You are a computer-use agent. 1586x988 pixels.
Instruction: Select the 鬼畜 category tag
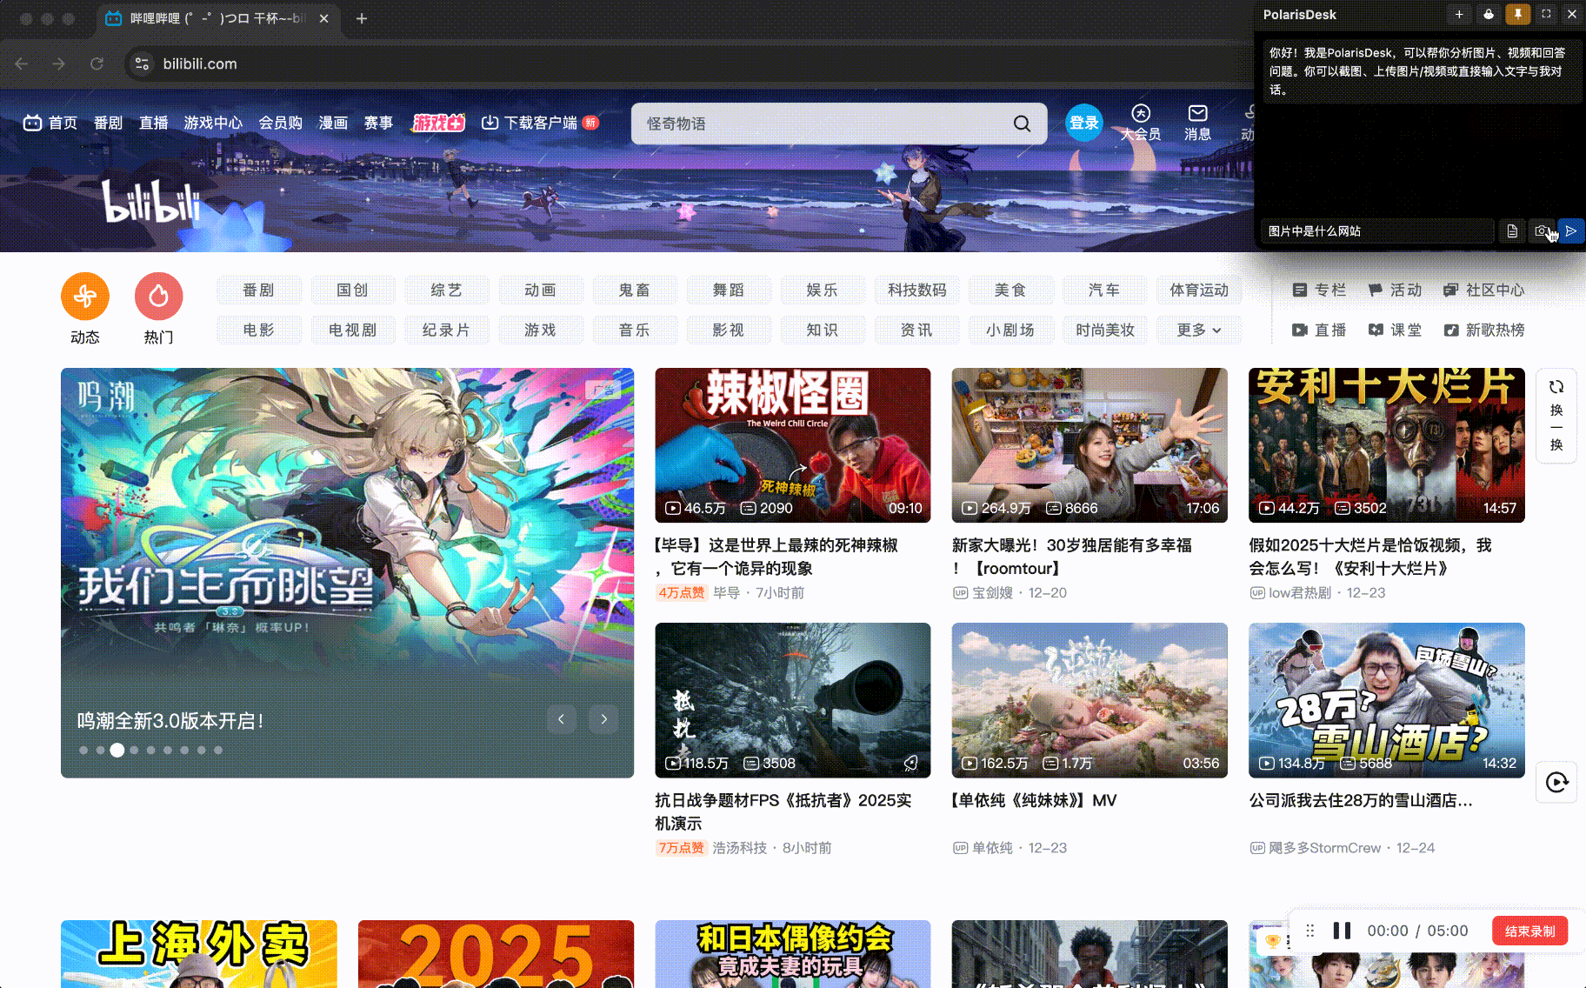pos(634,290)
